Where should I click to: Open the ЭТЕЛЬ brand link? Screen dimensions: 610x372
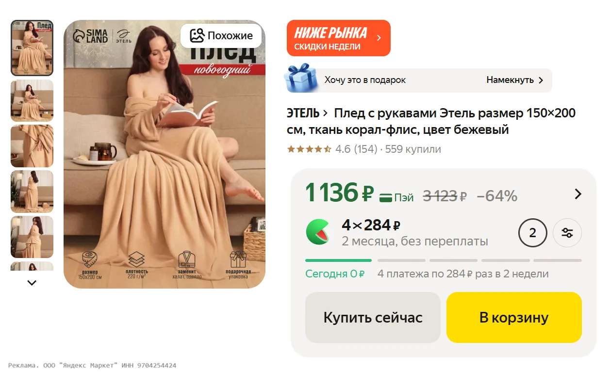coord(303,113)
